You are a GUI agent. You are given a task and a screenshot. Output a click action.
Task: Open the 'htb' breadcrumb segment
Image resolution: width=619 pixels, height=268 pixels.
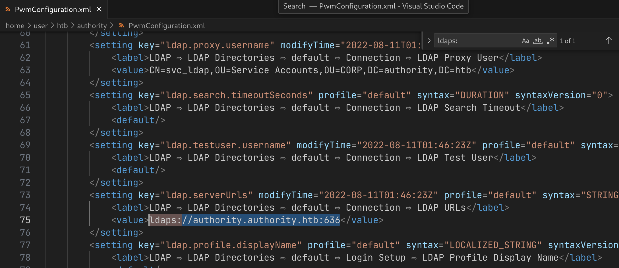coord(62,26)
